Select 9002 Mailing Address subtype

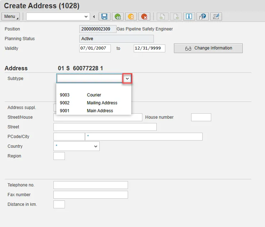coord(94,103)
